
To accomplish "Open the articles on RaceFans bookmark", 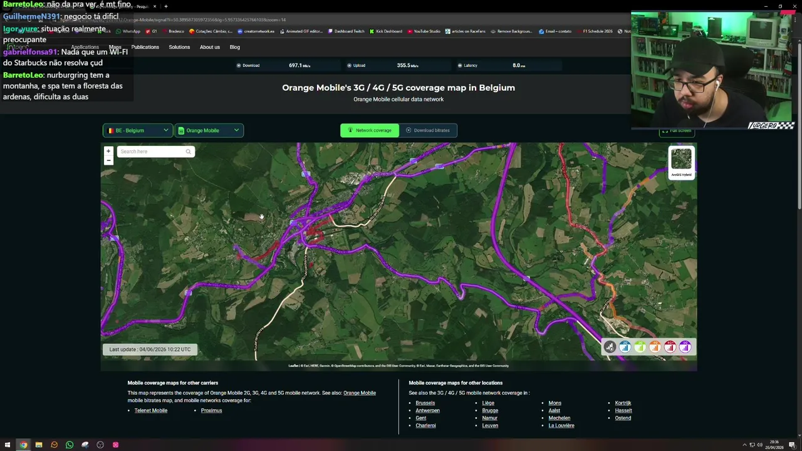I will (x=466, y=31).
